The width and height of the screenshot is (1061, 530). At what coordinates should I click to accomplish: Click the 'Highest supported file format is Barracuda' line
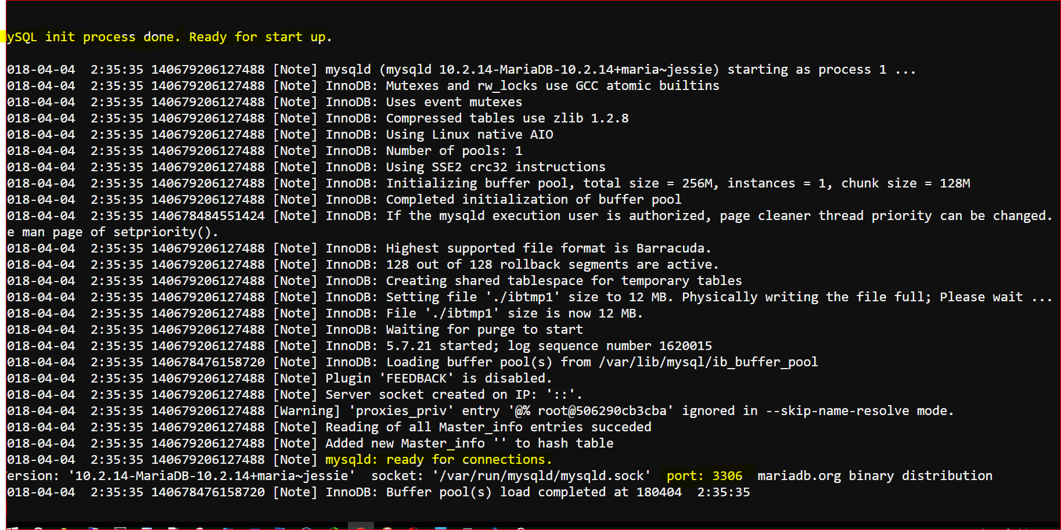click(548, 248)
